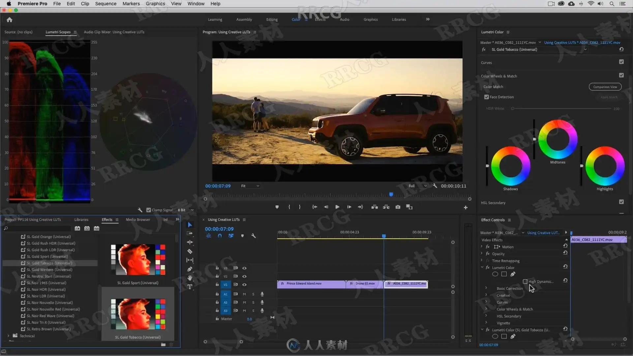Enable High Dynamic Range checkbox
This screenshot has width=633, height=356.
(525, 282)
